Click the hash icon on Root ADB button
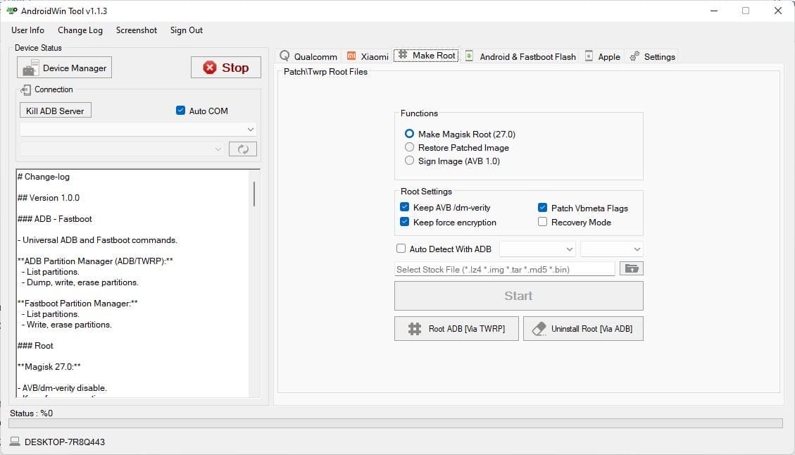 [414, 328]
